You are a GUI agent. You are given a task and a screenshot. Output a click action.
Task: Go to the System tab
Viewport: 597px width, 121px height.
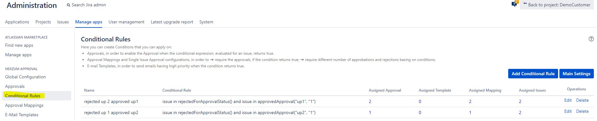point(206,22)
